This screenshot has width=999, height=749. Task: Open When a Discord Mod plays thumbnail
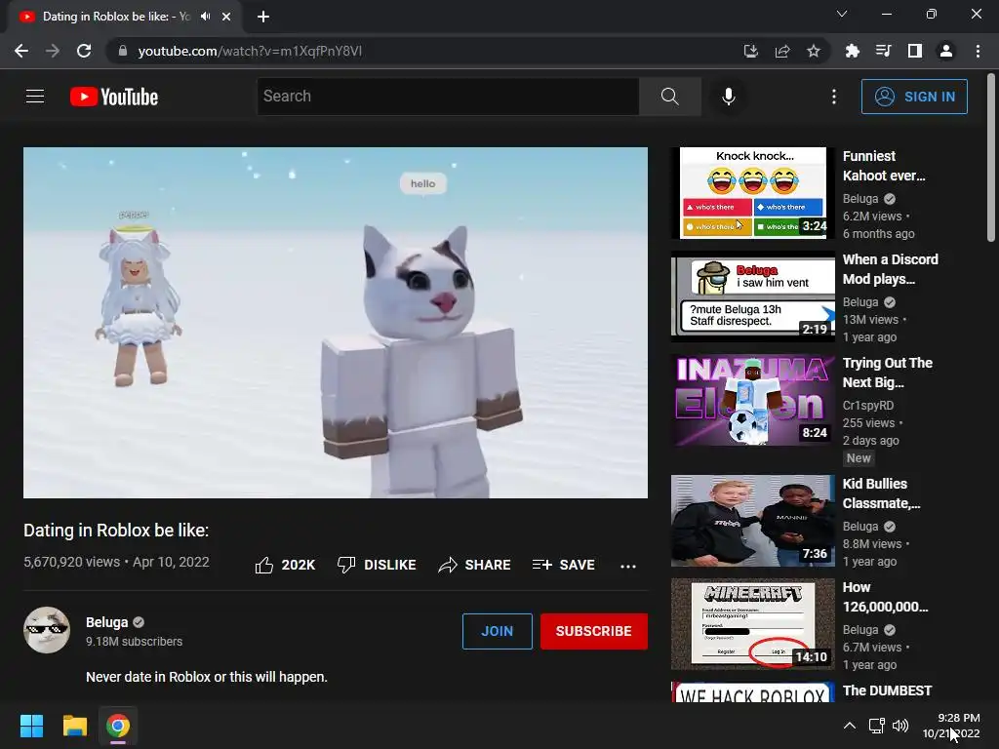pyautogui.click(x=753, y=296)
